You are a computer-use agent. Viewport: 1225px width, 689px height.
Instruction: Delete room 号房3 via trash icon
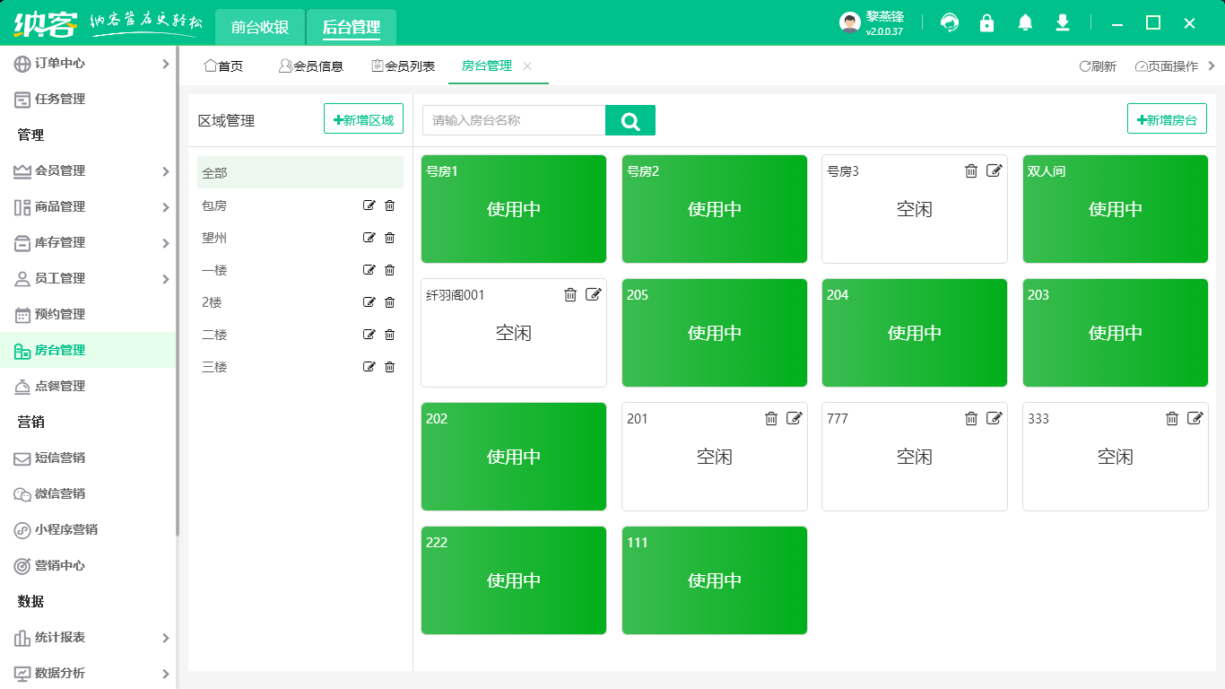click(x=971, y=171)
